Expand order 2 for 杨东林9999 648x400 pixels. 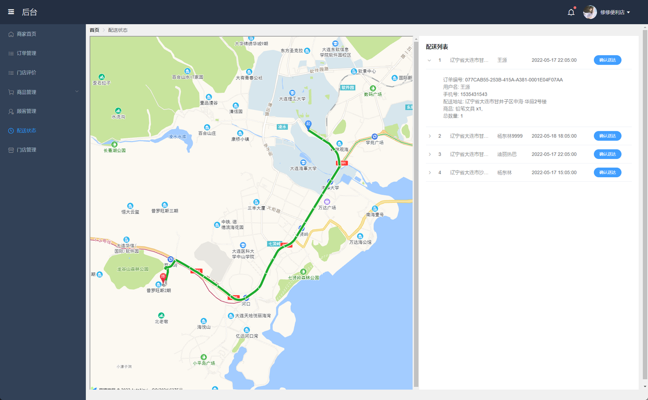430,136
